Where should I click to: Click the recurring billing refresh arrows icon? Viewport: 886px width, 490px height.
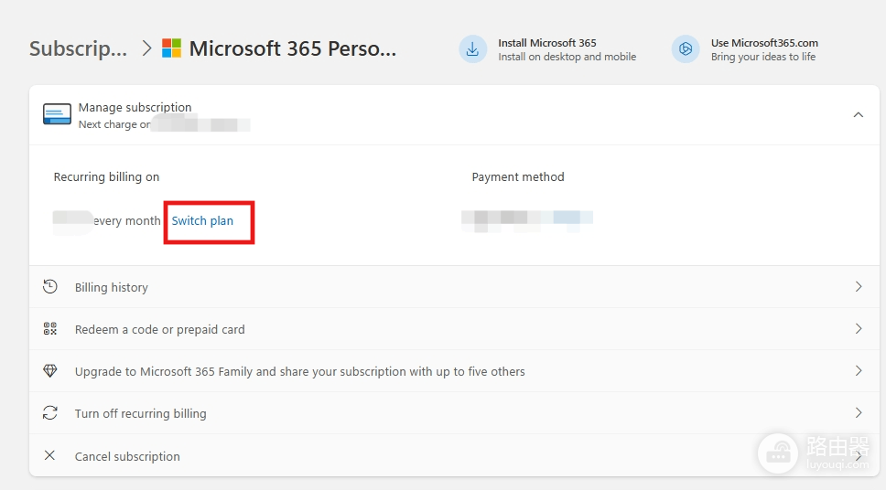pyautogui.click(x=50, y=412)
